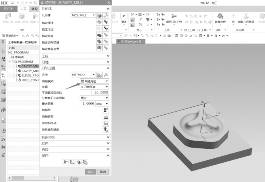Expand the 机床控制 section
This screenshot has width=265, height=182.
pyautogui.click(x=108, y=137)
